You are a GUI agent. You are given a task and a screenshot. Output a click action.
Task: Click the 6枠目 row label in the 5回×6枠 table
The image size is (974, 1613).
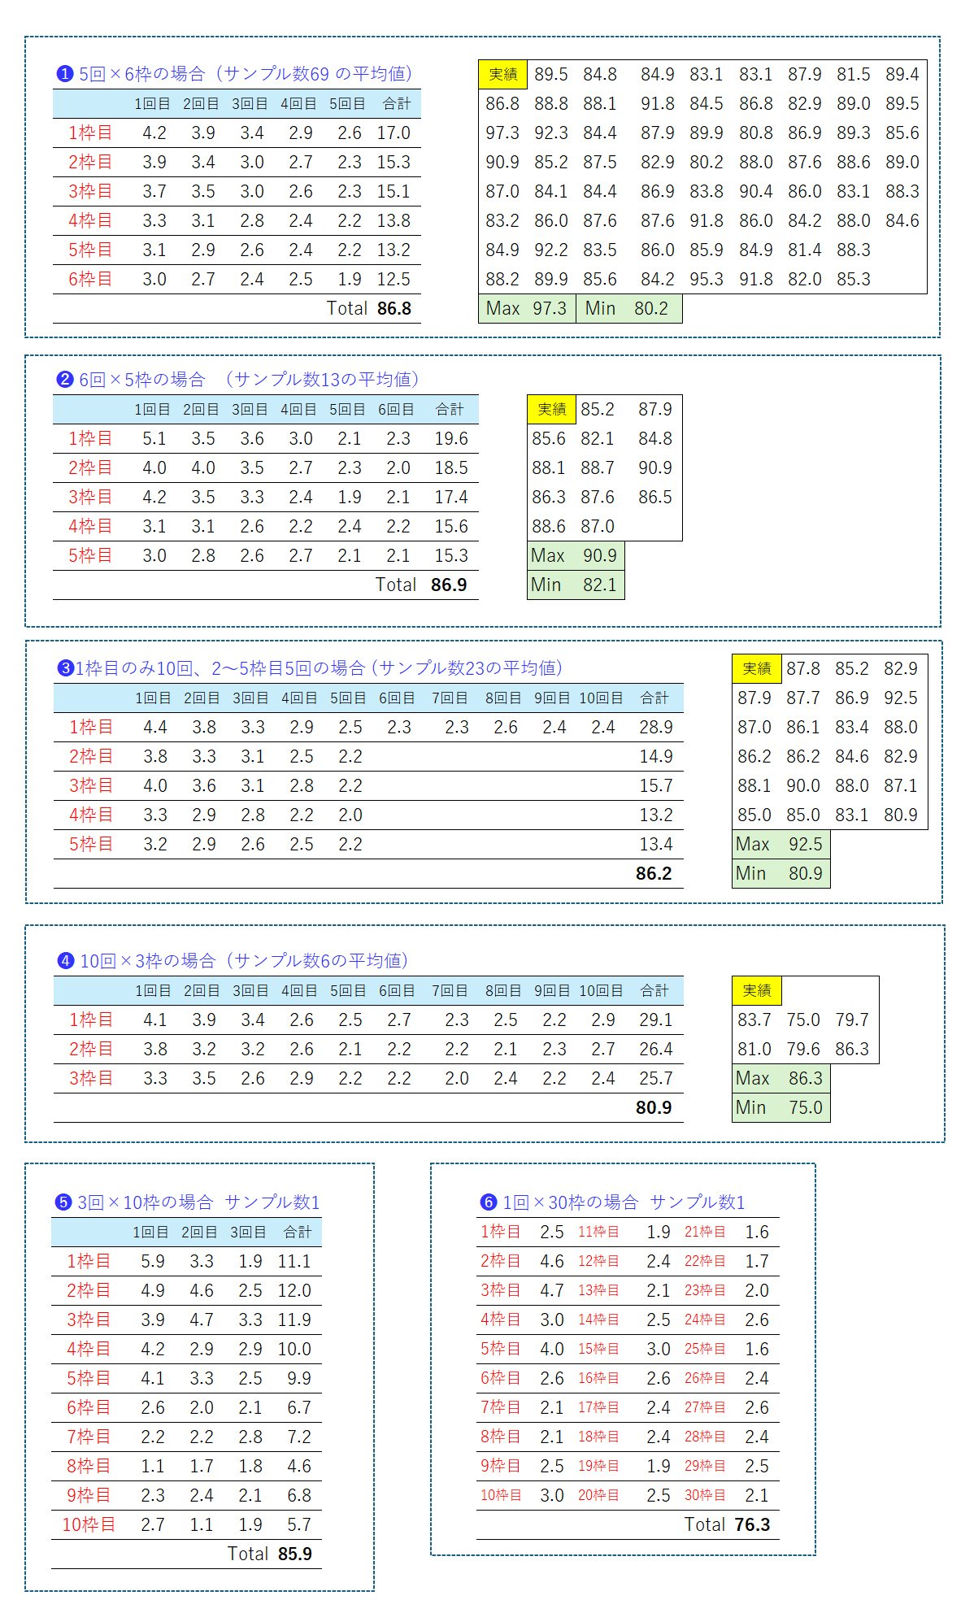(90, 280)
